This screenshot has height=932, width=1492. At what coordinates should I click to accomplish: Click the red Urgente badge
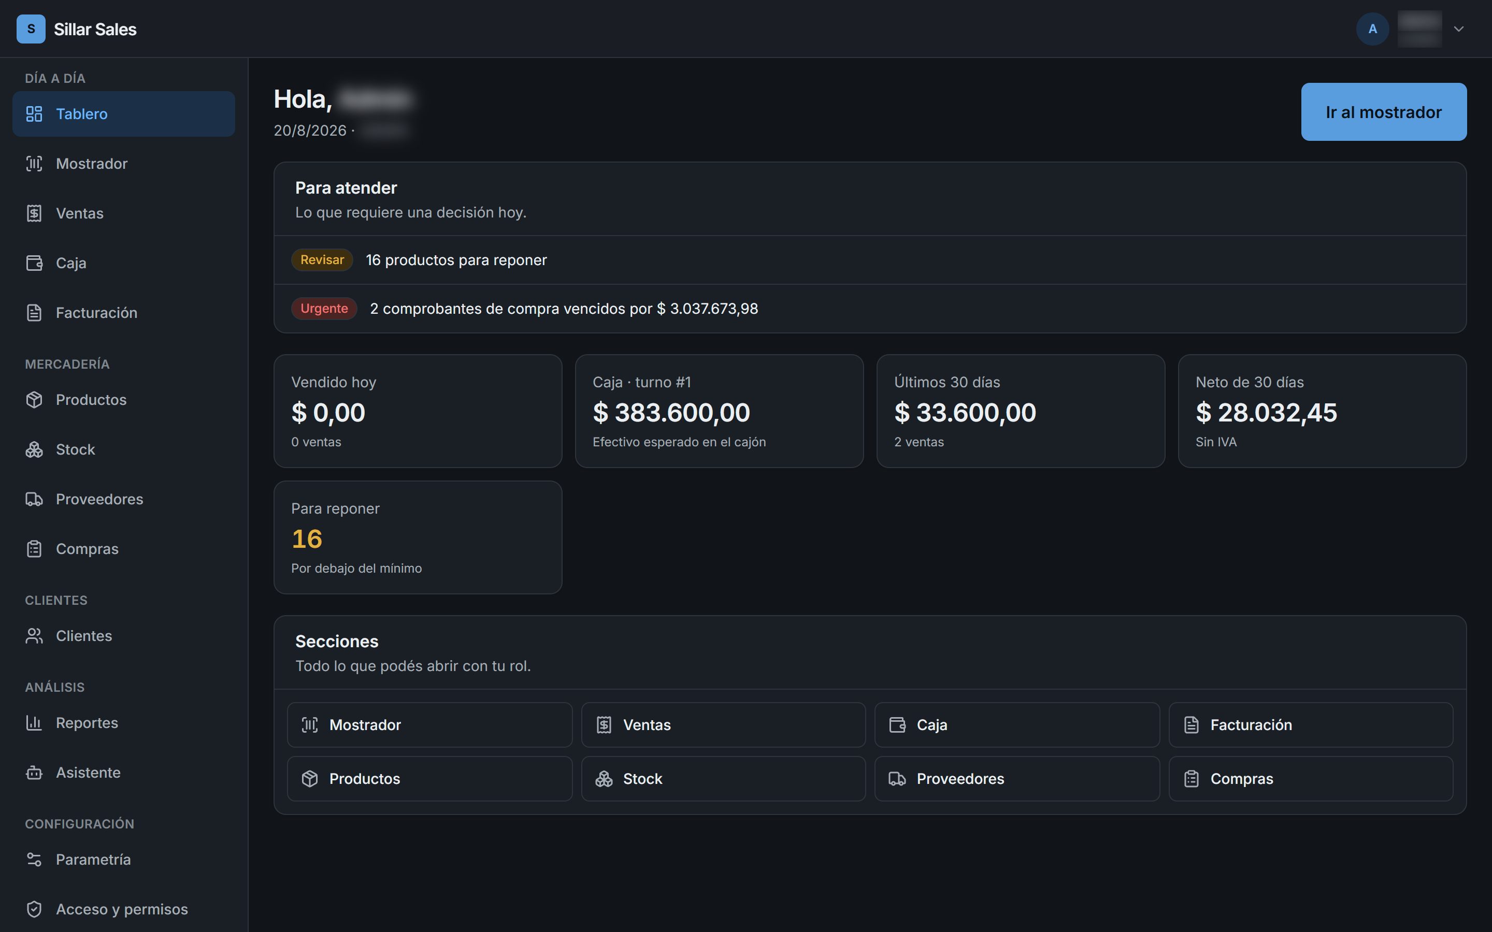point(324,309)
